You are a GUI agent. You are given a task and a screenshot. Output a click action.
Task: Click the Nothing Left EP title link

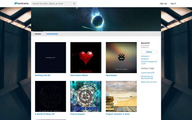click(x=43, y=75)
